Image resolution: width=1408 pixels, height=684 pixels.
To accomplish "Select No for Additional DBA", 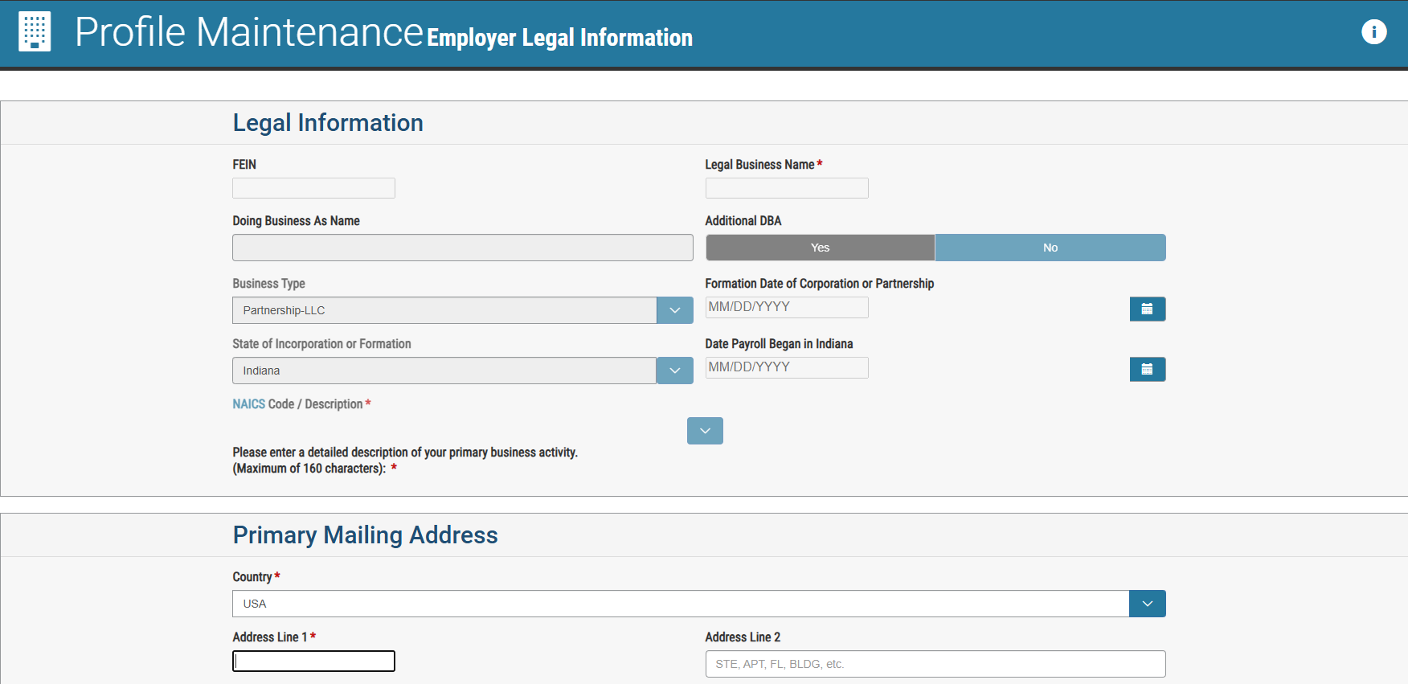I will point(1050,248).
